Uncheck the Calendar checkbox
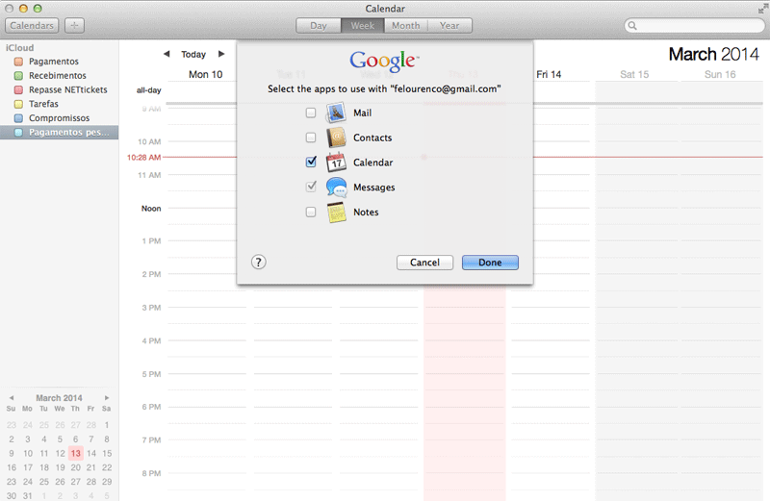The height and width of the screenshot is (501, 770). [311, 162]
